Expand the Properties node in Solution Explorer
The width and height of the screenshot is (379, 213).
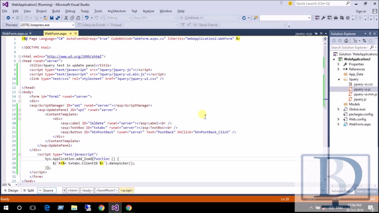coord(338,64)
